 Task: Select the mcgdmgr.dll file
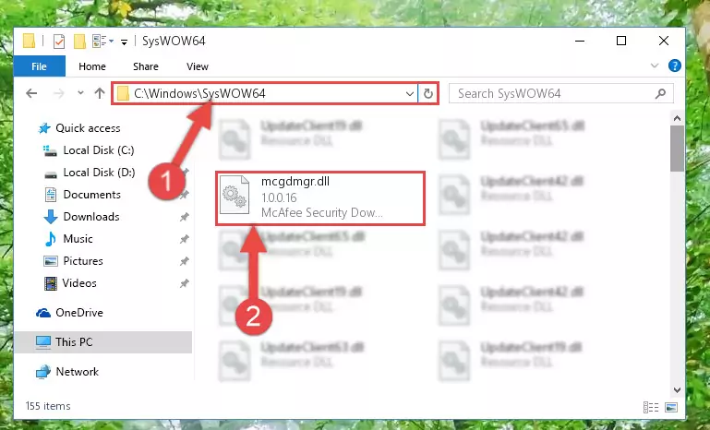point(320,198)
